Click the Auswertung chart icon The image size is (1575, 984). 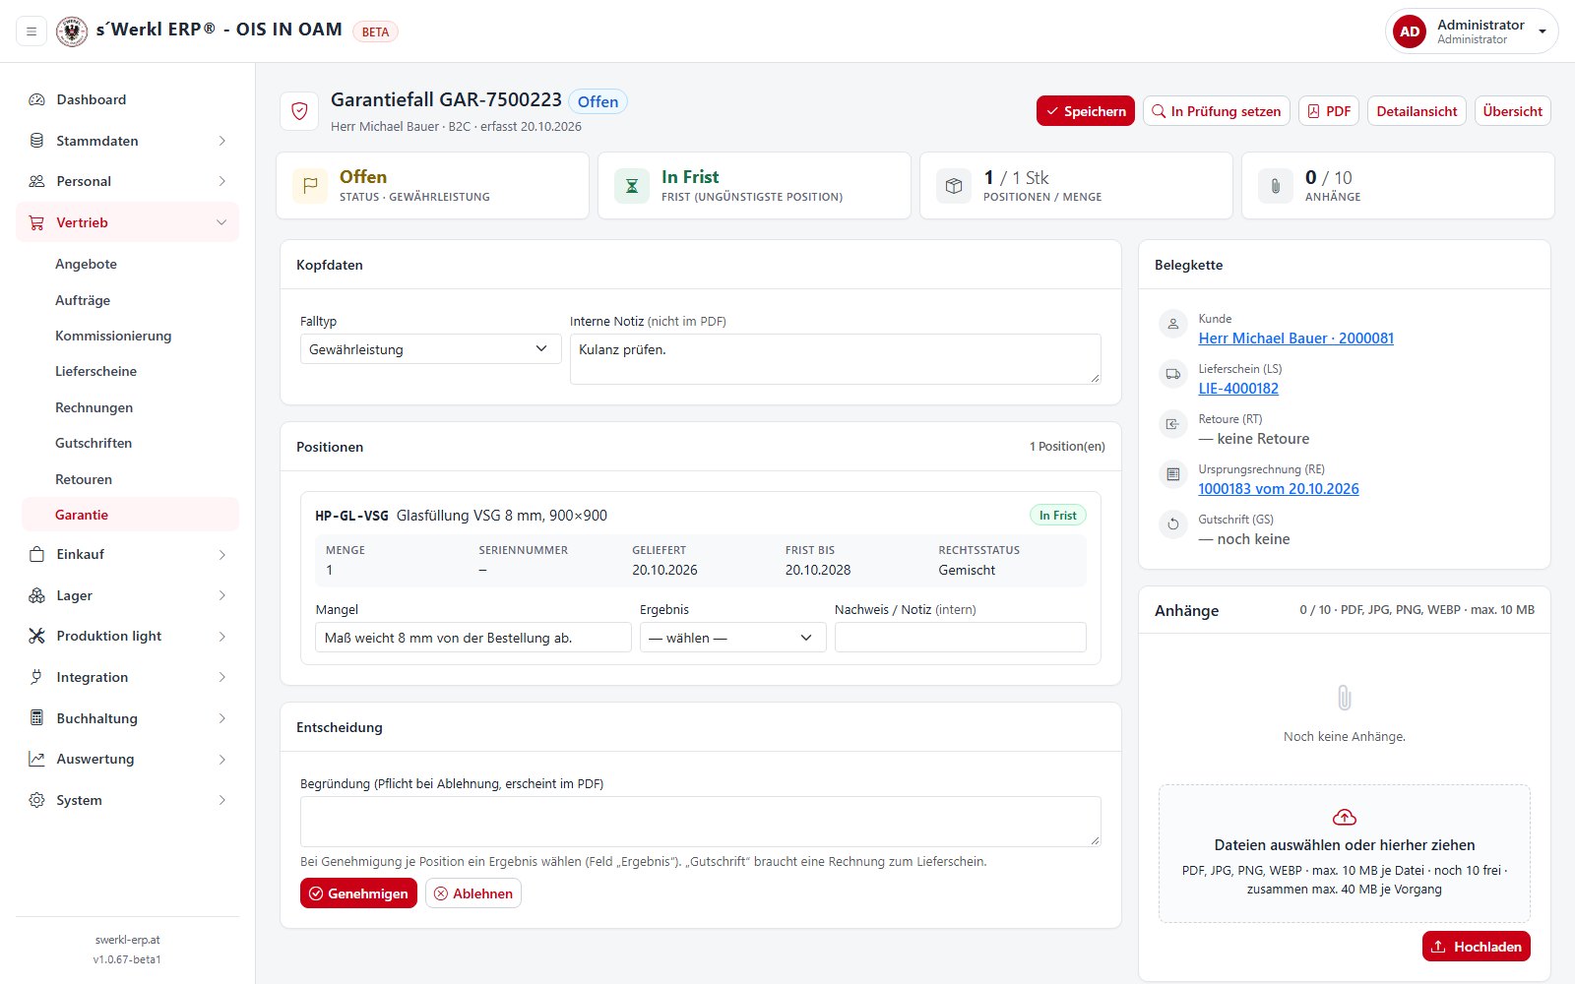click(x=36, y=759)
